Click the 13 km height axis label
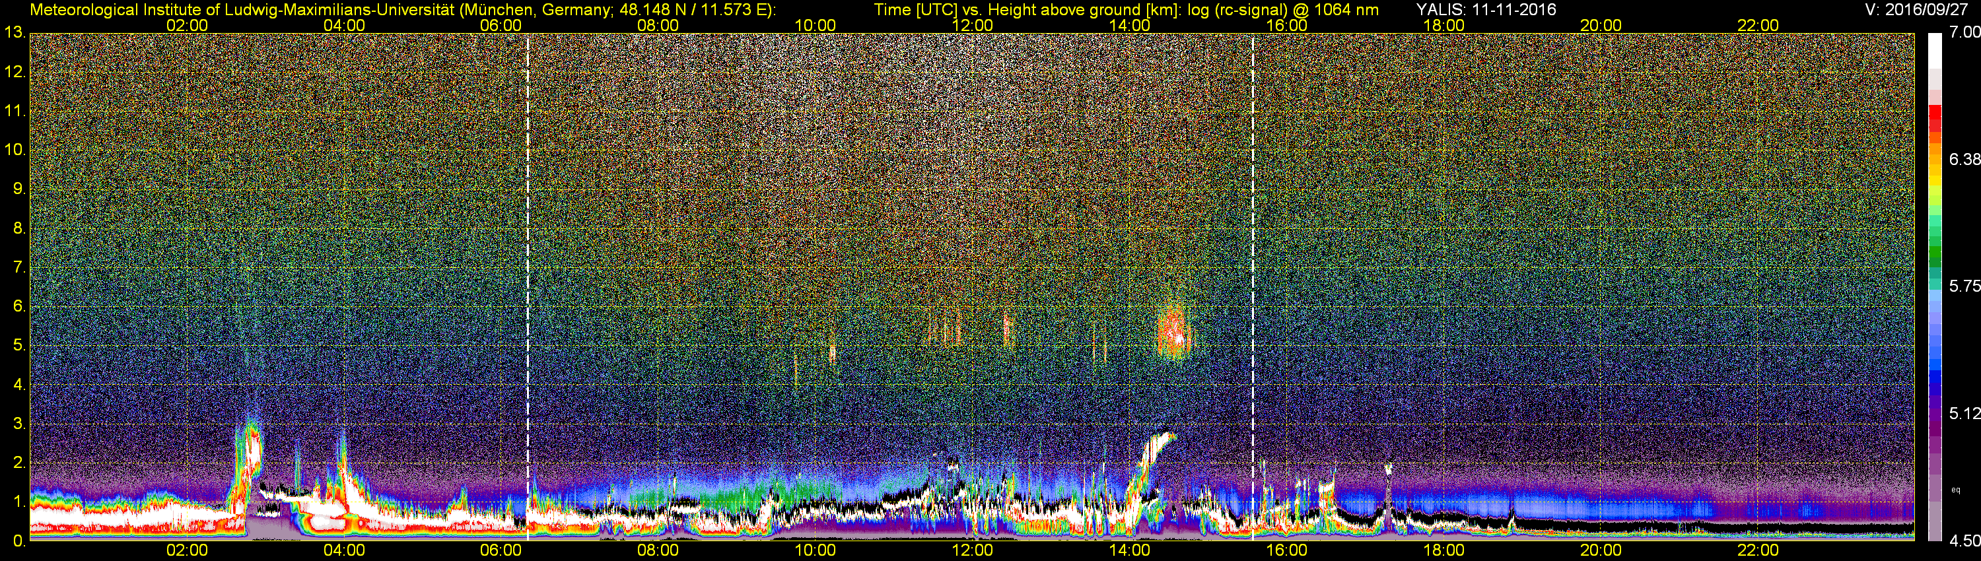This screenshot has width=1981, height=561. (x=15, y=33)
